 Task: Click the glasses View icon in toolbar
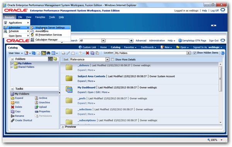63,53
